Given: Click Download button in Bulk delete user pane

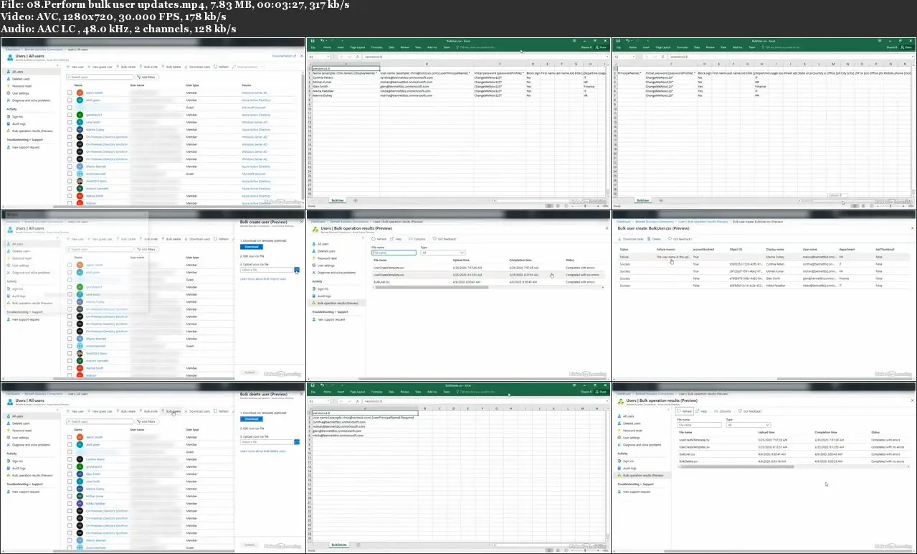Looking at the screenshot, I should click(251, 419).
